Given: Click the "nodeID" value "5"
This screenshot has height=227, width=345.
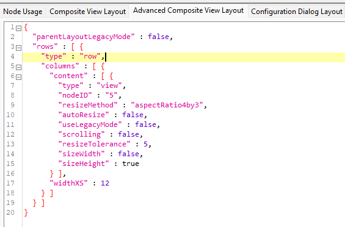Looking at the screenshot, I should tap(111, 95).
